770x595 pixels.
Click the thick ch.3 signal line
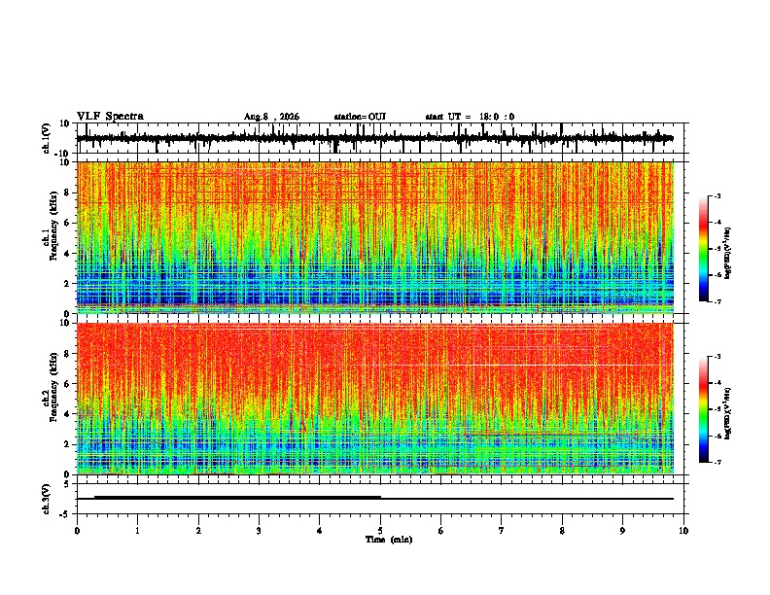click(237, 498)
